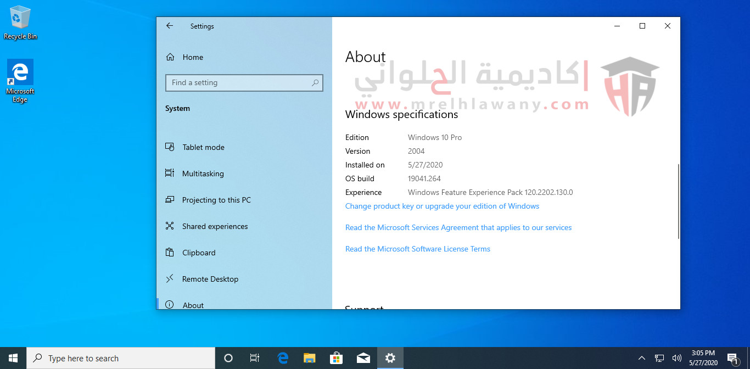Select the Shared experiences icon
The image size is (750, 369).
coord(170,226)
